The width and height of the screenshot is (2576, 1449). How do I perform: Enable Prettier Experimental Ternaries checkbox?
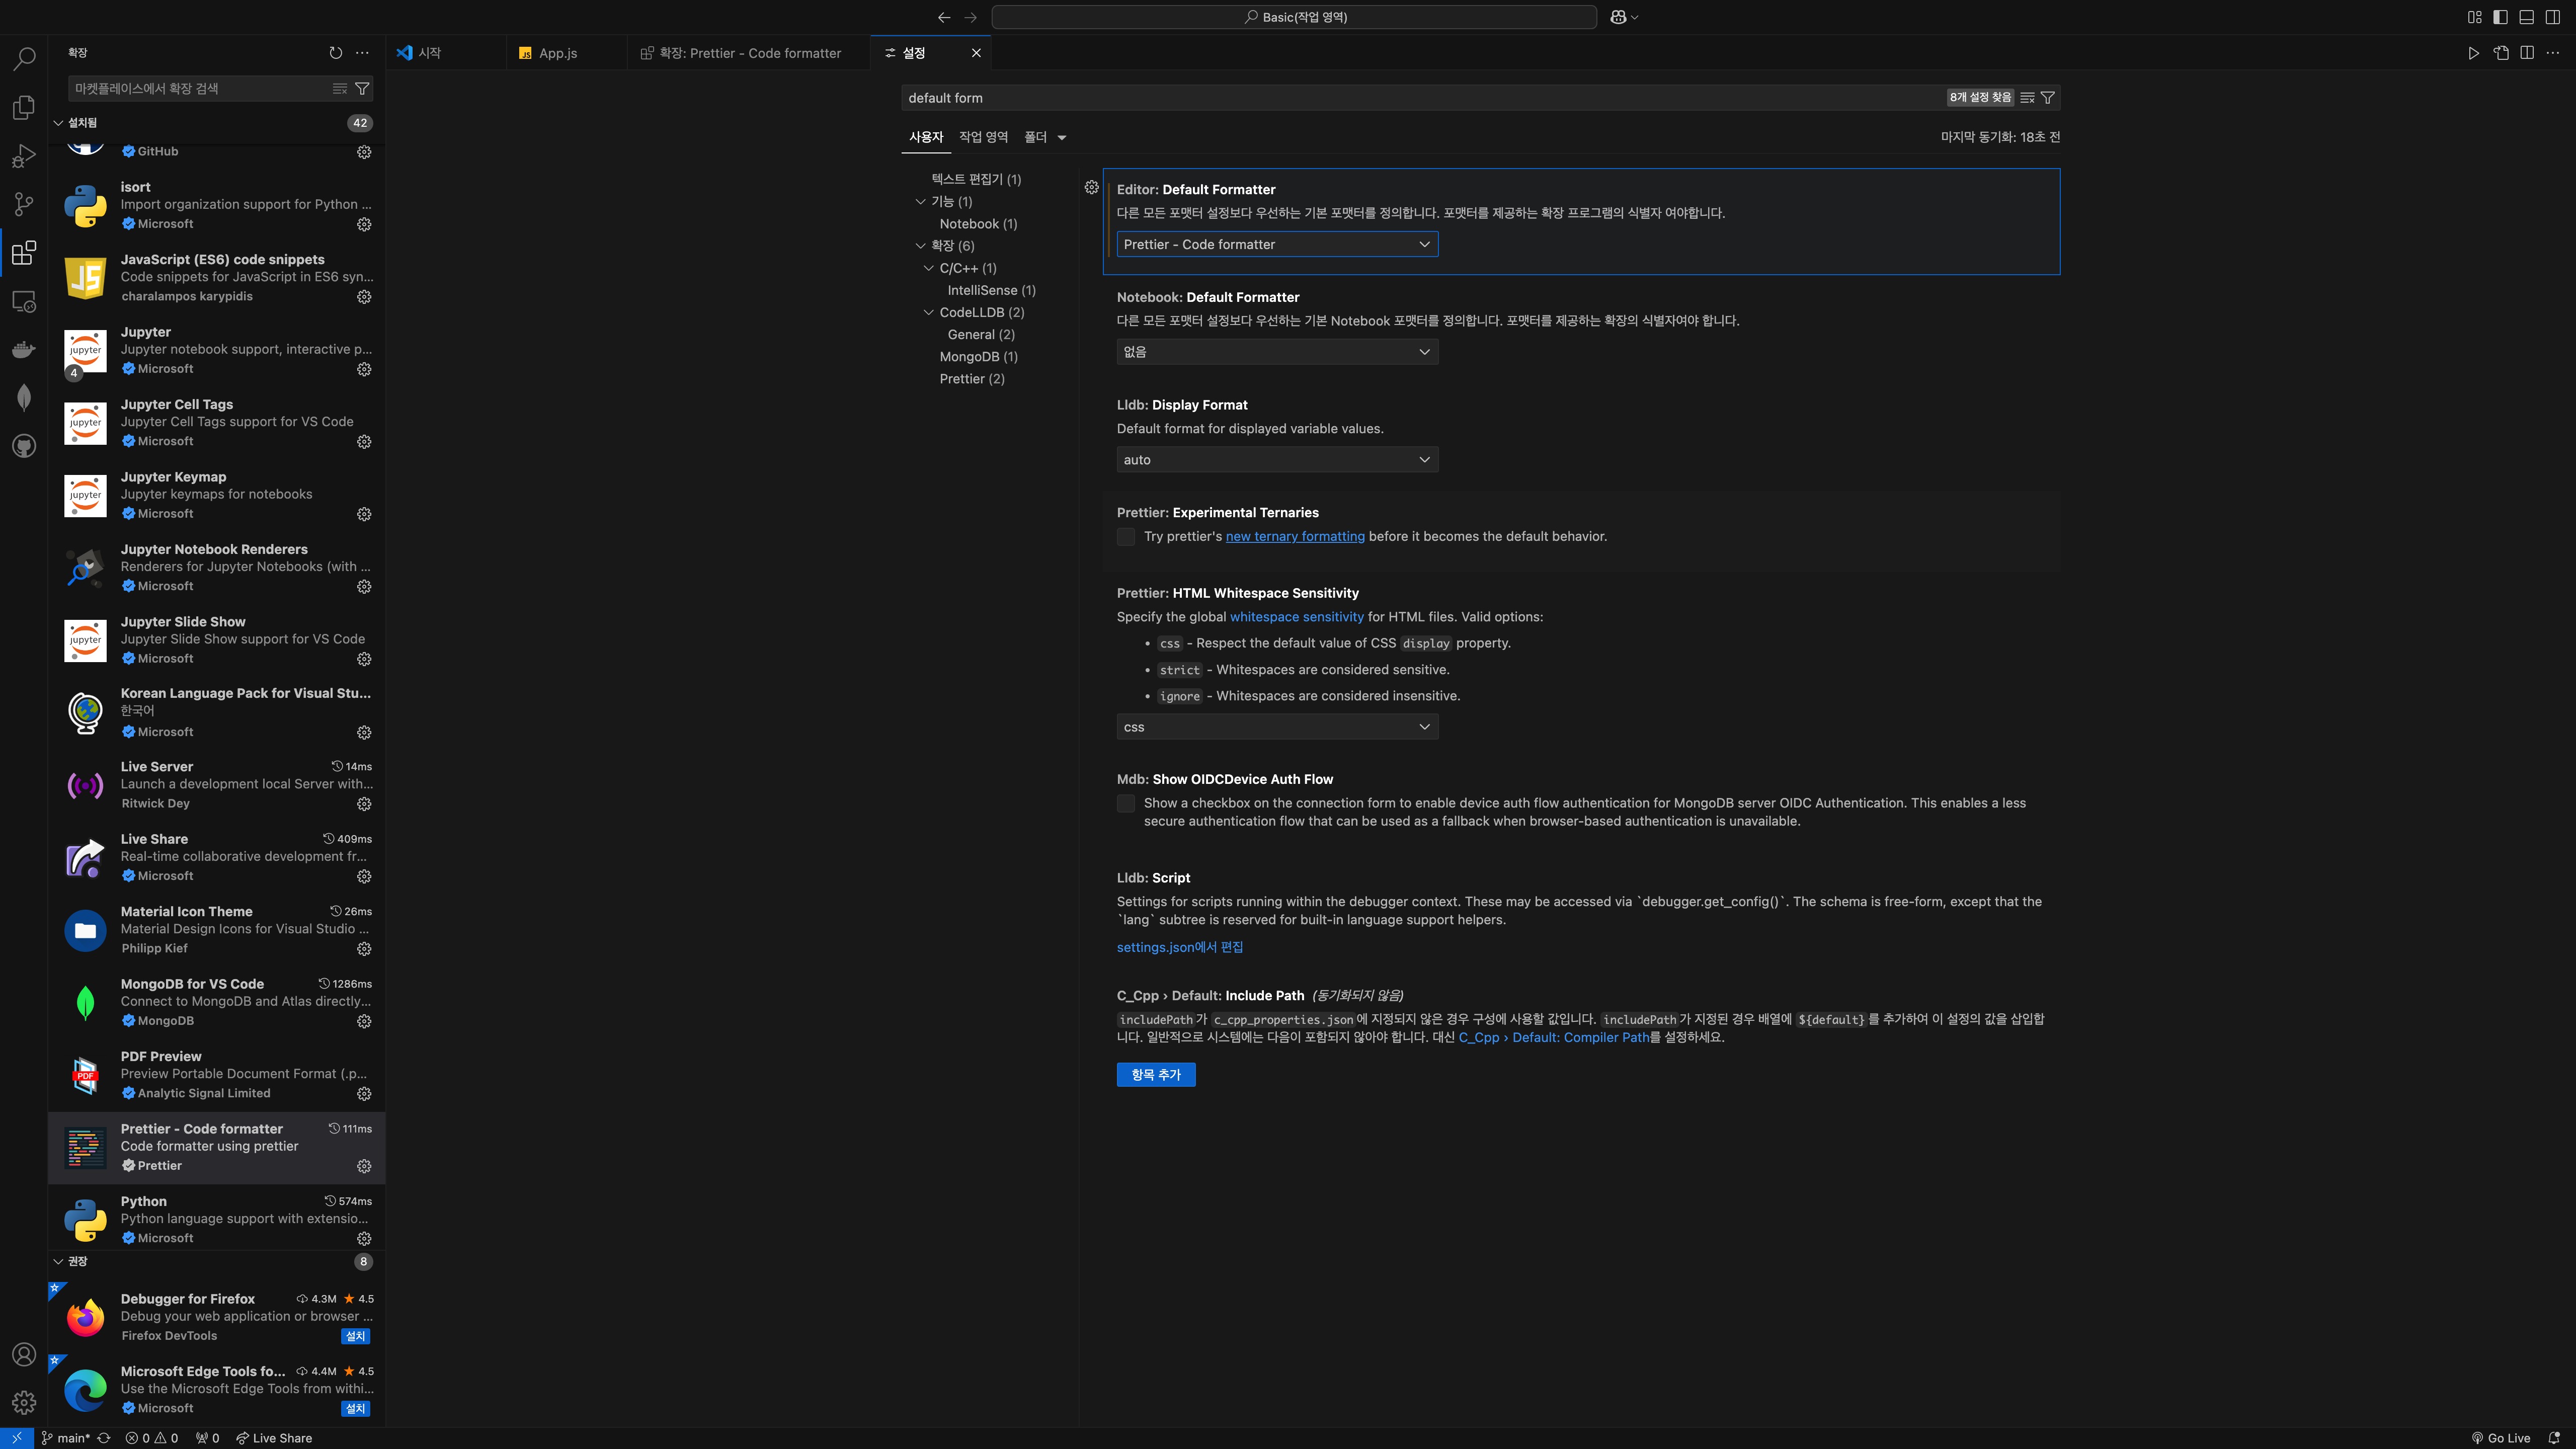click(1126, 537)
